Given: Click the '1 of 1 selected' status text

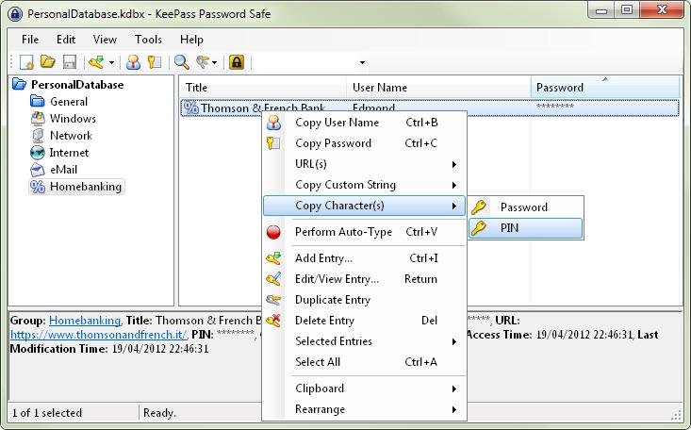Looking at the screenshot, I should click(47, 413).
